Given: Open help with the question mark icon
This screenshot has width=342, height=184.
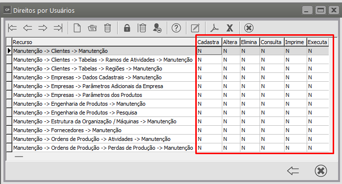Looking at the screenshot, I should 176,28.
